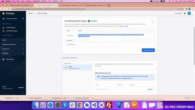Click the Upgrade plan button
The width and height of the screenshot is (195, 110).
[21, 87]
